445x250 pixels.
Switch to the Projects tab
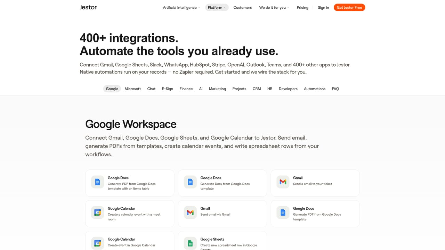[239, 89]
